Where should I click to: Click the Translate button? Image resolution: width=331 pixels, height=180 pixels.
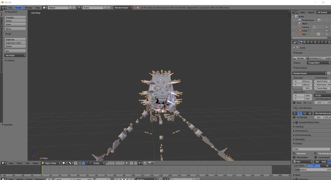coord(15,18)
